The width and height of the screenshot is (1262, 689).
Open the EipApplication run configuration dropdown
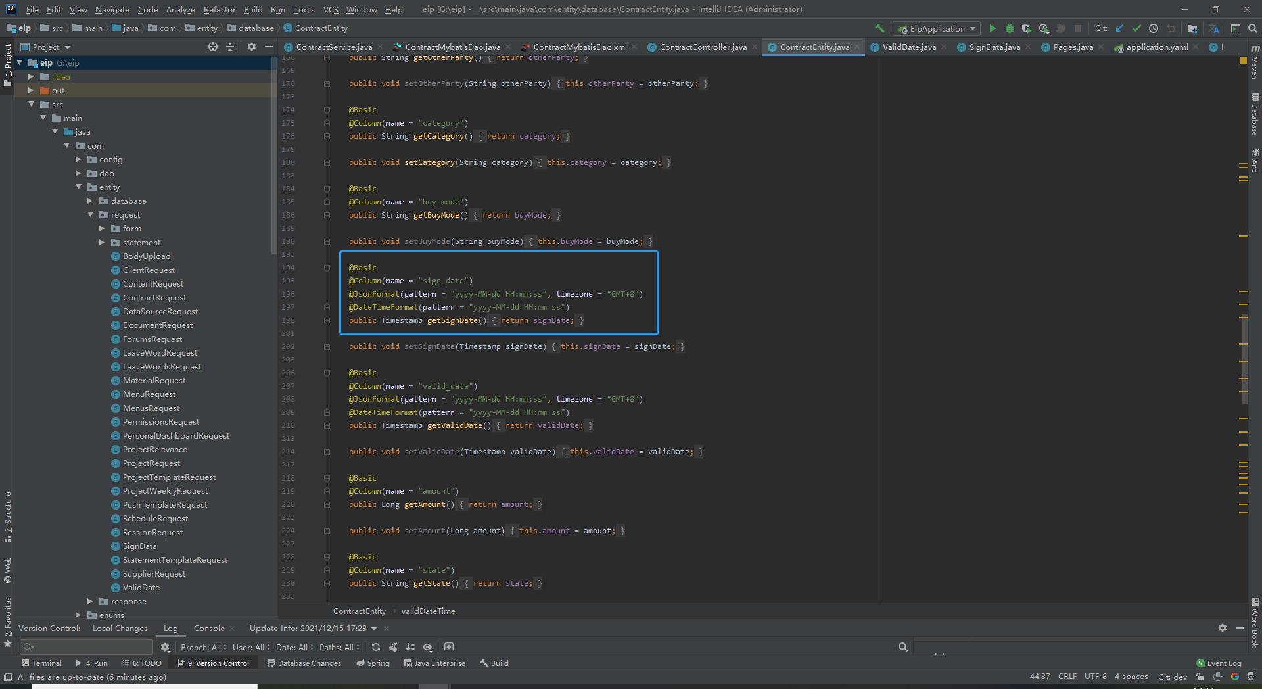(x=935, y=28)
